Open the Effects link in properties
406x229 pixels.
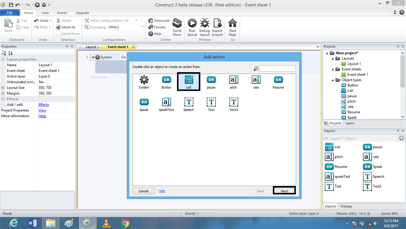(x=44, y=105)
